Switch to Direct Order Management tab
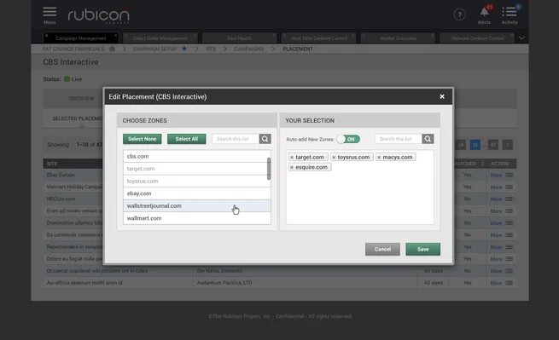Image resolution: width=559 pixels, height=340 pixels. tap(160, 38)
